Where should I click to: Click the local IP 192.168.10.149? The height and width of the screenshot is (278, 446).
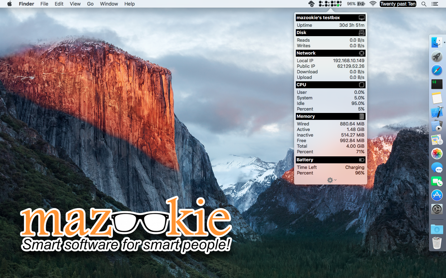(349, 61)
